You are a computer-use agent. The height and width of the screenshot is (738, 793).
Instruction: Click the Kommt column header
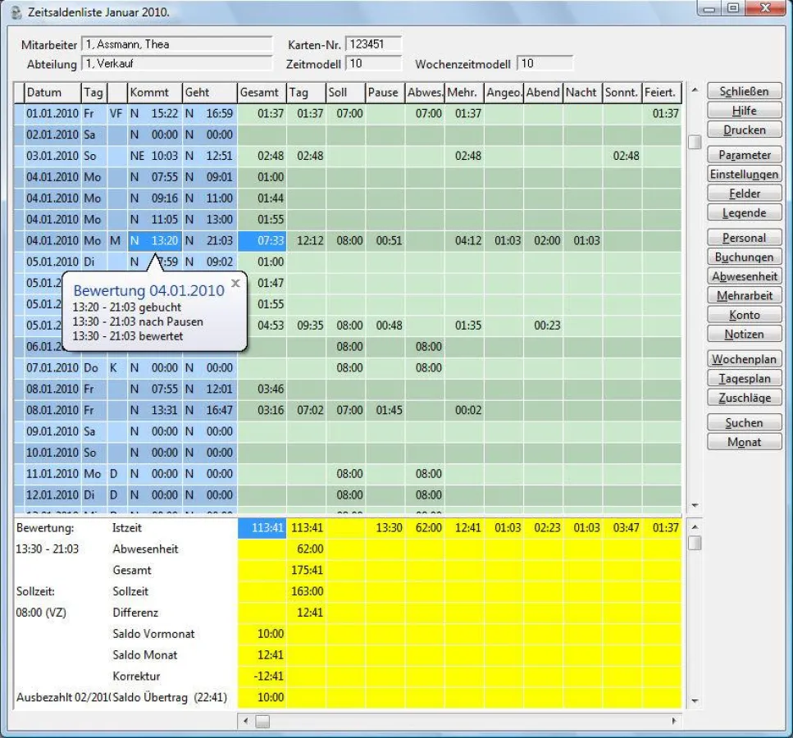pyautogui.click(x=153, y=93)
